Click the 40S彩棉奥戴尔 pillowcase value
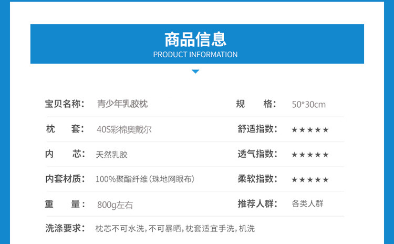The image size is (394, 244). pyautogui.click(x=125, y=129)
